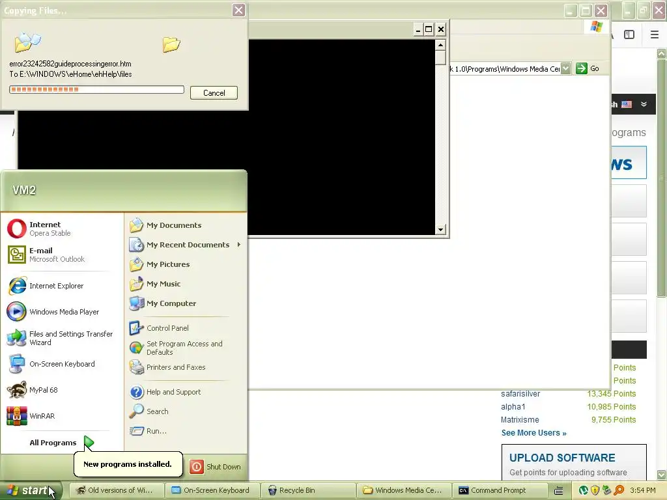
Task: Switch to Old versions of Wi... taskbar item
Action: [x=116, y=490]
